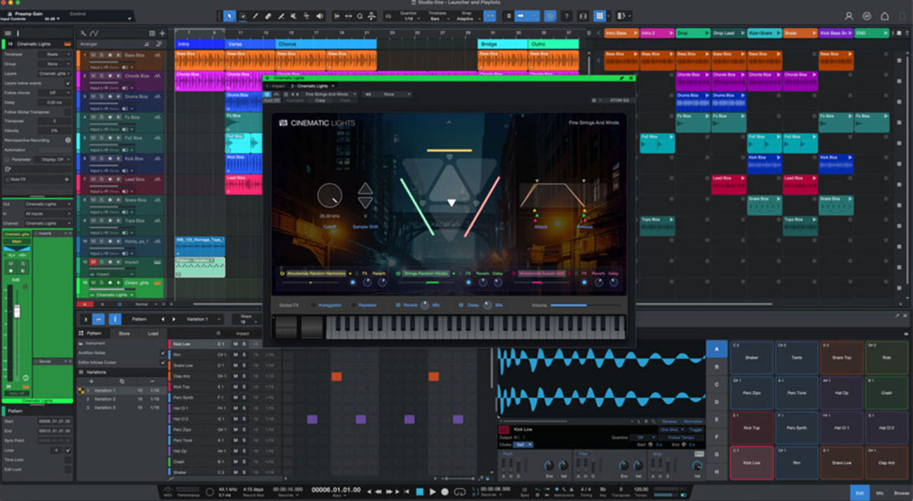Select the Arrow tool in the toolbar

229,15
